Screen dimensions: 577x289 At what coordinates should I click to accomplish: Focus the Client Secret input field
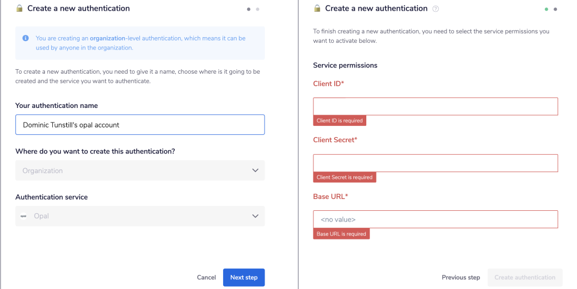coord(435,163)
